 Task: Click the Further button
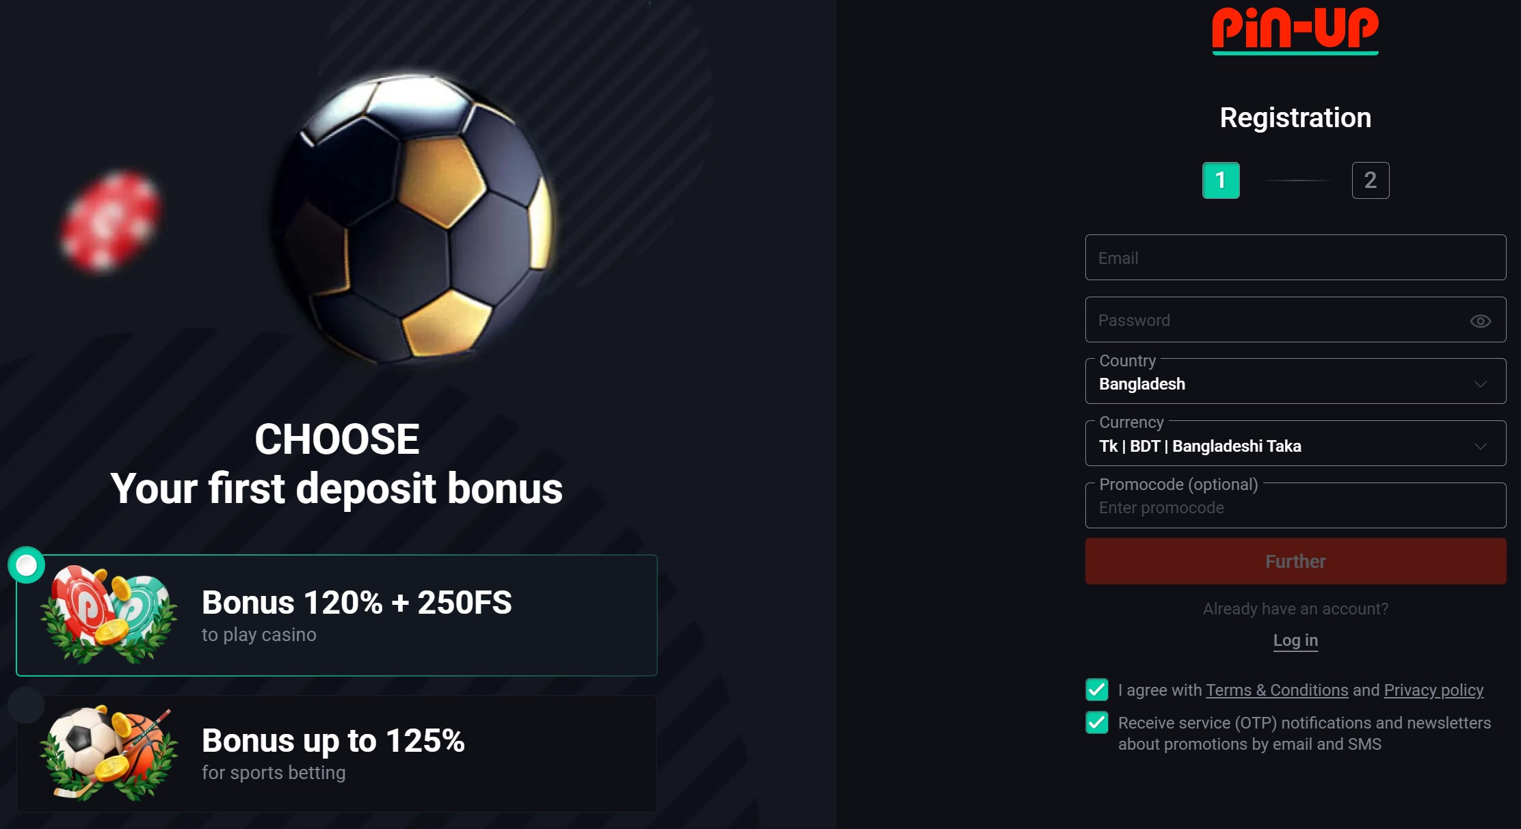tap(1295, 561)
